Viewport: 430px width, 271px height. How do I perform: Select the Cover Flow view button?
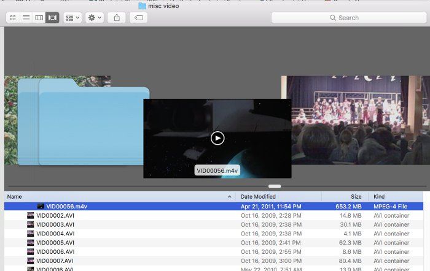52,18
